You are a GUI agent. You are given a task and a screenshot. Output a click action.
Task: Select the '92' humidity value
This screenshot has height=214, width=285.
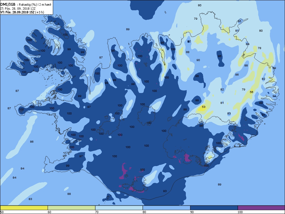(189, 41)
